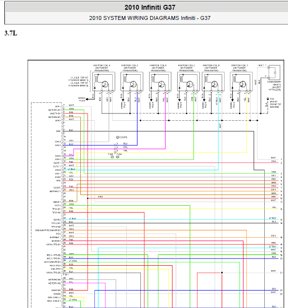Click the 'YEL' label at right-edge terminal 12
The height and width of the screenshot is (308, 288).
point(274,207)
